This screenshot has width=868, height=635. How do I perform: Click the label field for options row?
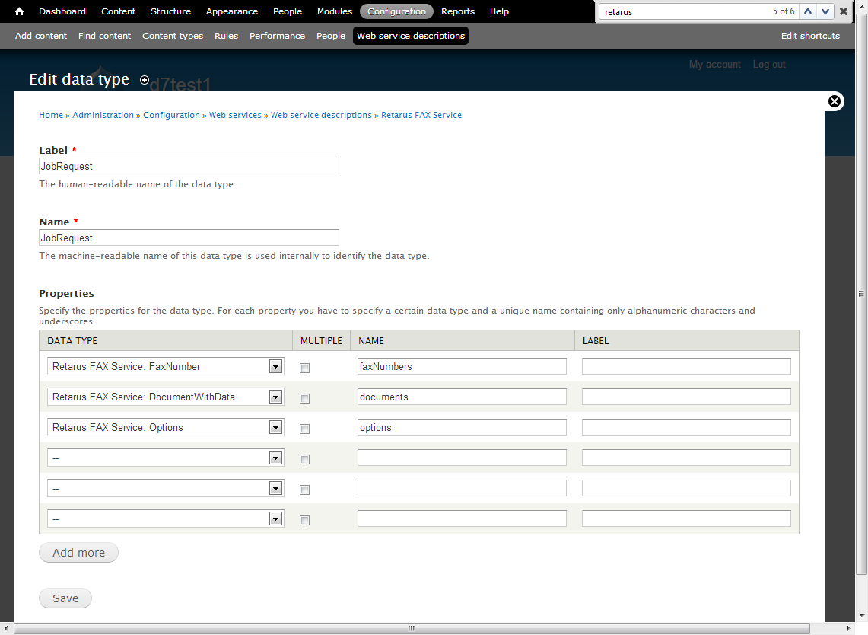686,427
